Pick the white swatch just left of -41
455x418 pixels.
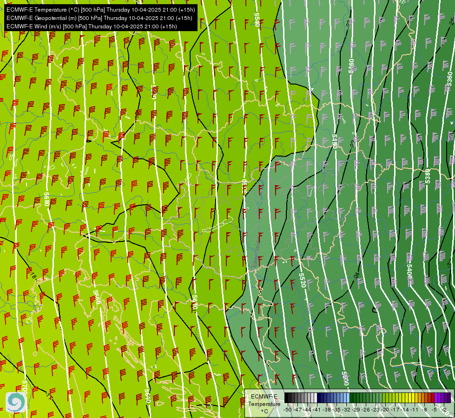click(316, 398)
